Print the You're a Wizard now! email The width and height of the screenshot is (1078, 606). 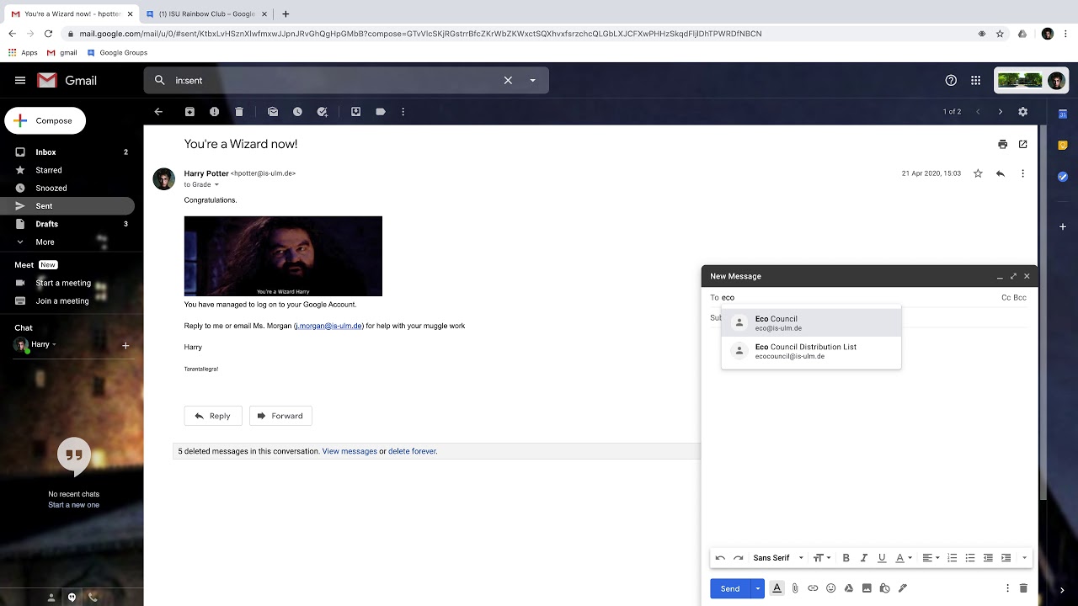tap(1002, 144)
